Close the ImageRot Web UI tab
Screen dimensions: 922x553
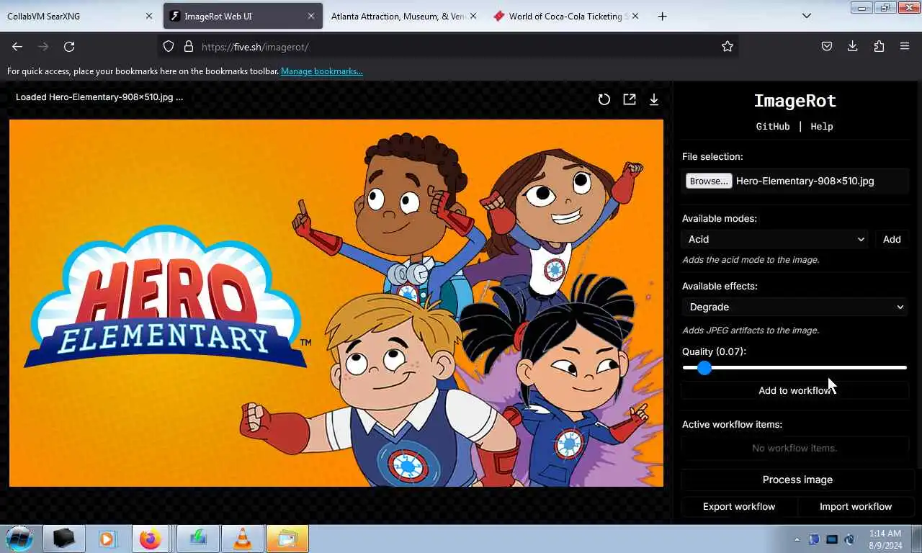[x=311, y=16]
